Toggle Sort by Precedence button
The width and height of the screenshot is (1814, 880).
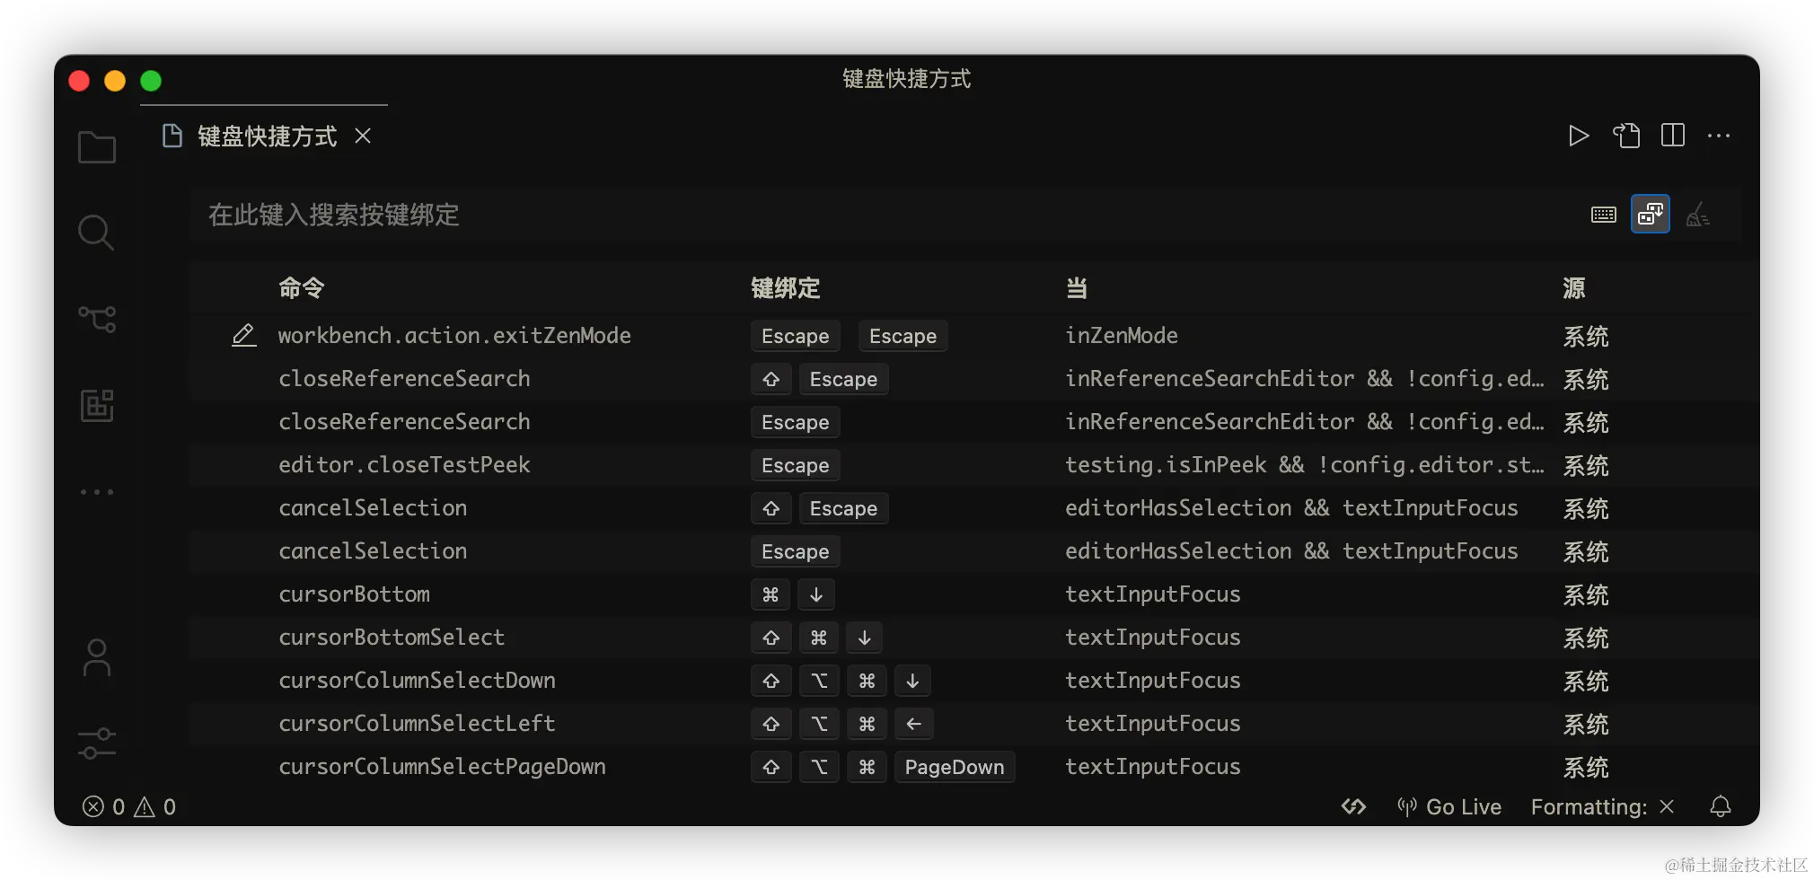[x=1651, y=214]
